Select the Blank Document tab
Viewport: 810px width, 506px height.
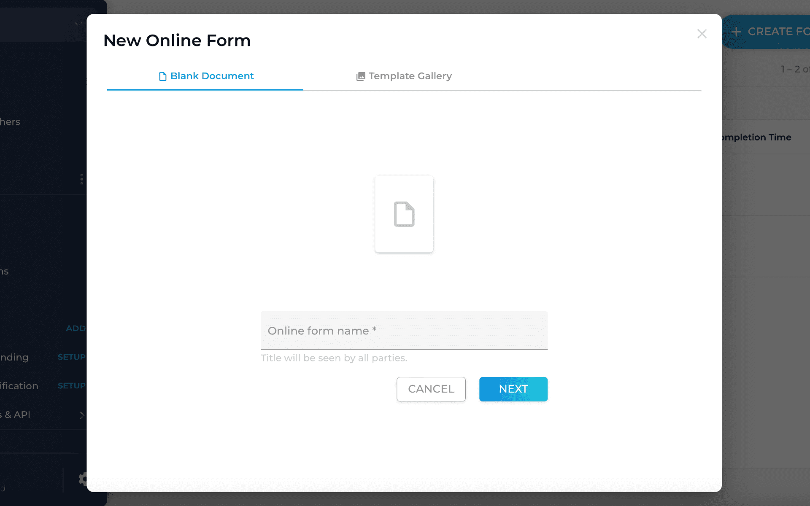click(206, 76)
